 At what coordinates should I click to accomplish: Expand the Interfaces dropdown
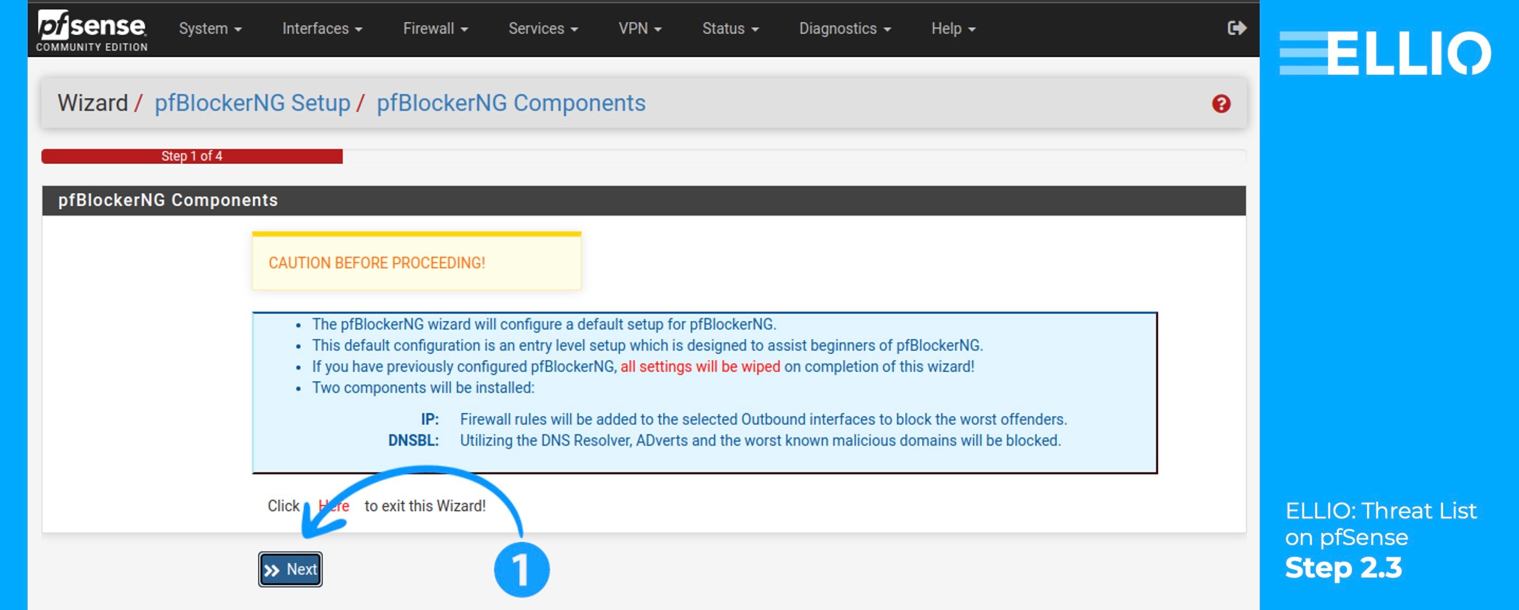pyautogui.click(x=322, y=28)
